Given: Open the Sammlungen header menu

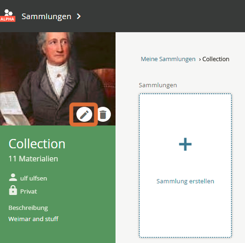Looking at the screenshot, I should (x=47, y=16).
